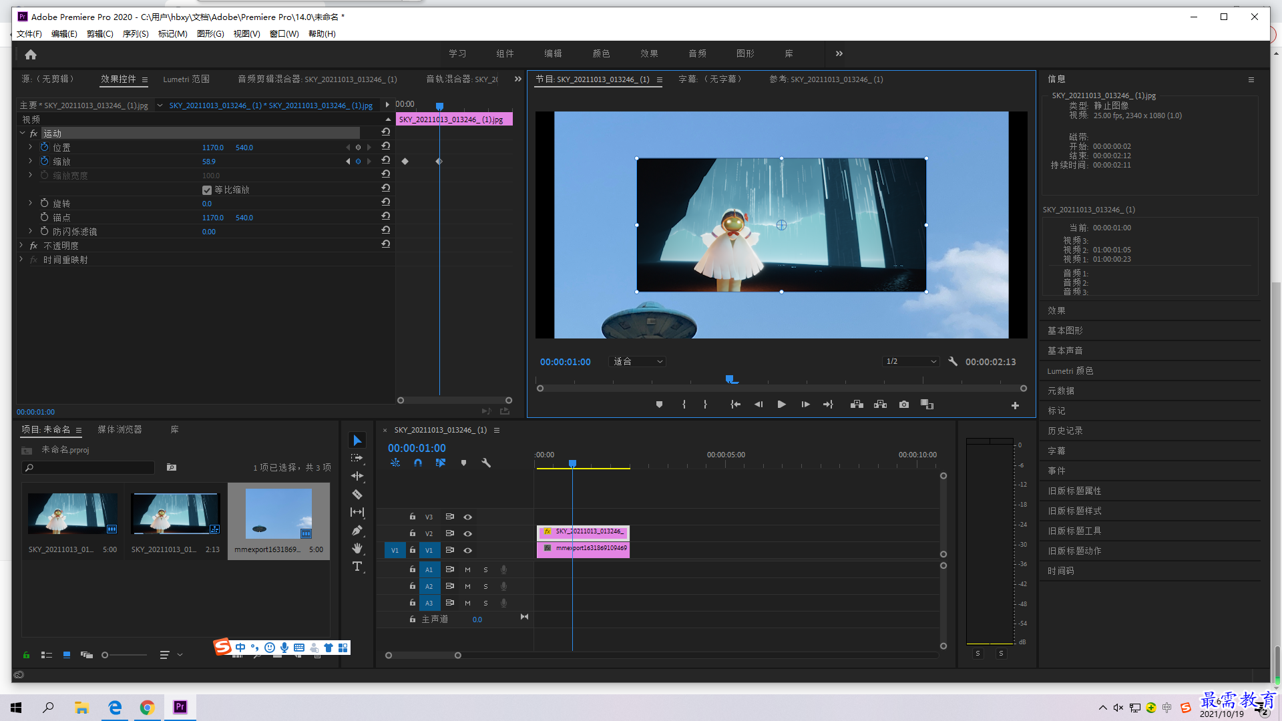
Task: Open the zoom level Fit dropdown
Action: (x=637, y=361)
